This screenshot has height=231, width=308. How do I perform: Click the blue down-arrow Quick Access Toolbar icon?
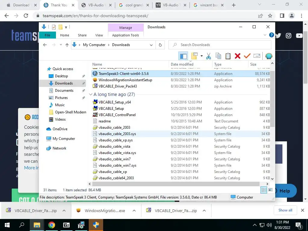point(44,27)
